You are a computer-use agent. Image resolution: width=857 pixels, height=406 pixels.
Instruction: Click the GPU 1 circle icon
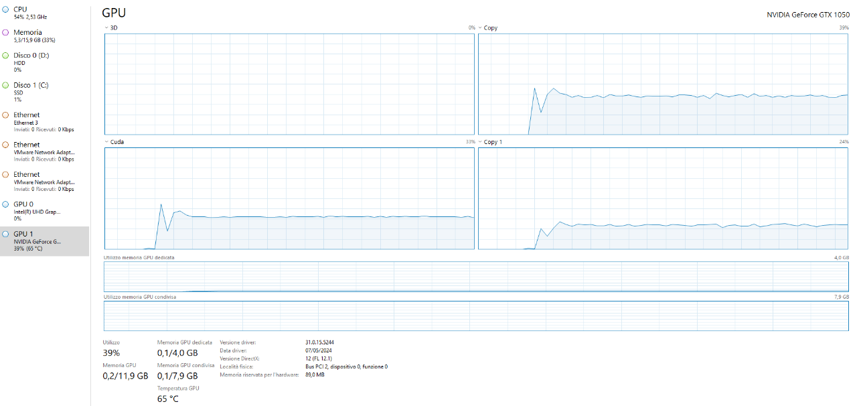pos(6,234)
